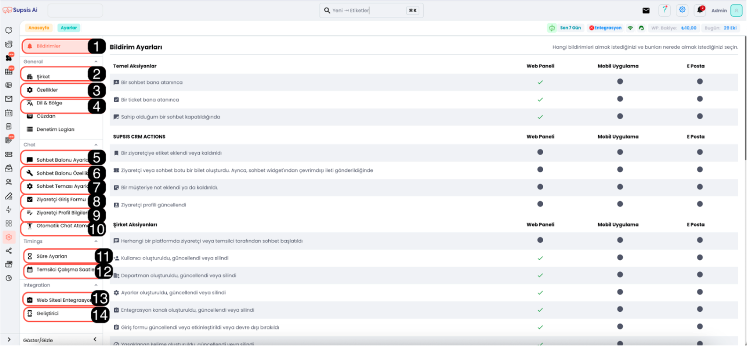Viewport: 747px width, 346px height.
Task: Toggle Web Paneli for Bir sohbet bana atanınca
Action: click(540, 82)
